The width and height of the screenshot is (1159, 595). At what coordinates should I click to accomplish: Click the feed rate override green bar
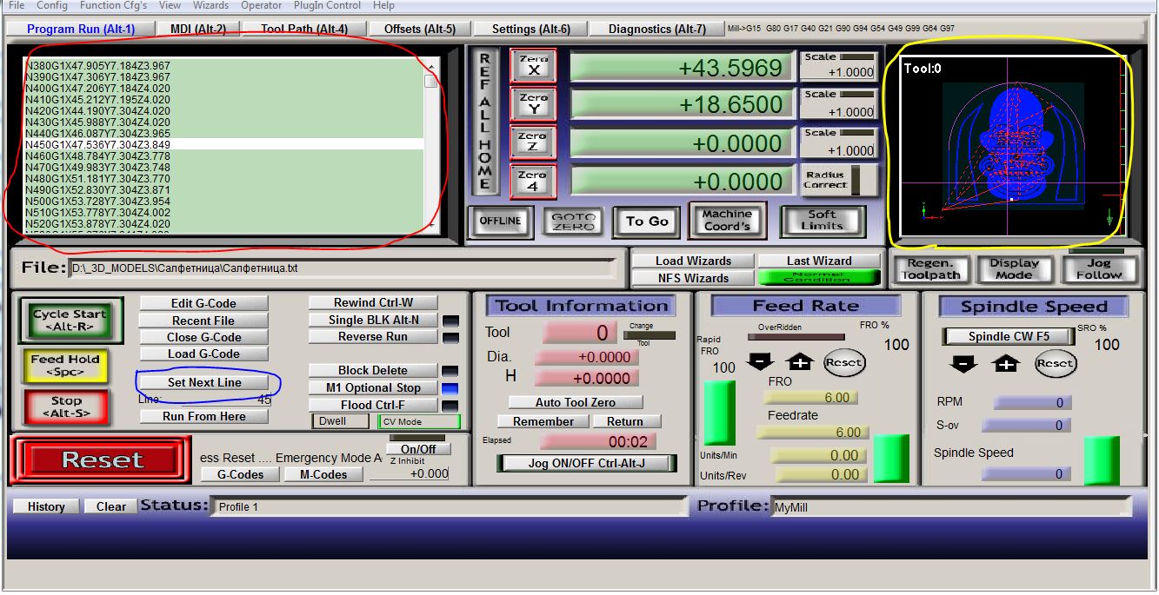click(x=719, y=413)
